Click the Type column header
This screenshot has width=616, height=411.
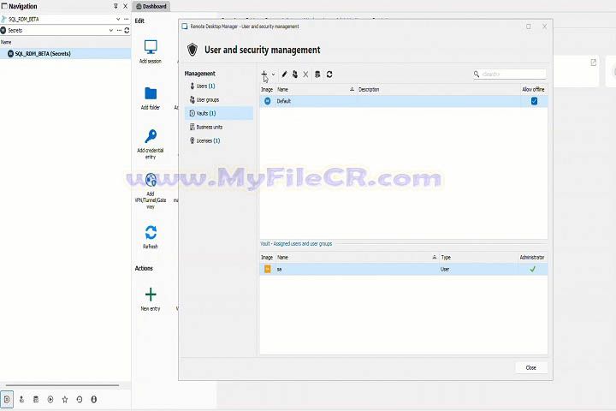[478, 257]
